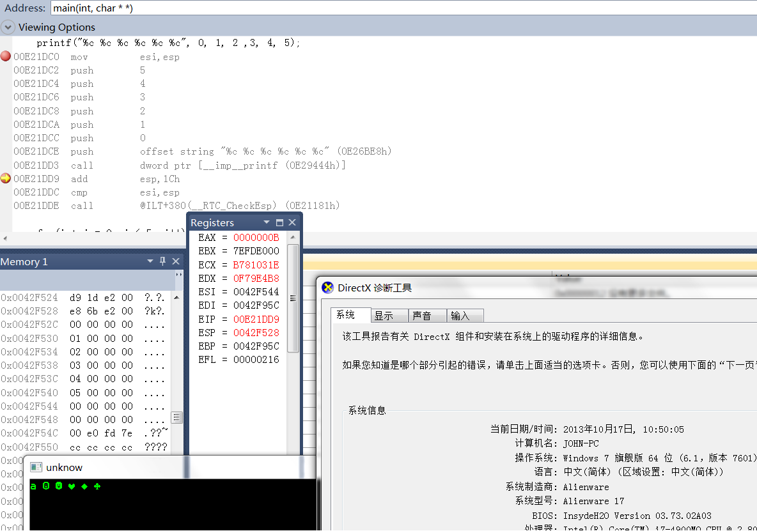Maximize the Registers panel
Image resolution: width=757 pixels, height=531 pixels.
click(279, 222)
